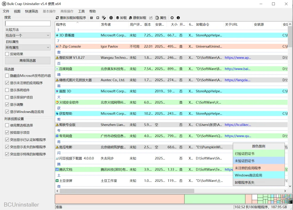Viewport: 293px width, 210px height.
Task: Click the 3D 查看器 app icon
Action: click(57, 35)
